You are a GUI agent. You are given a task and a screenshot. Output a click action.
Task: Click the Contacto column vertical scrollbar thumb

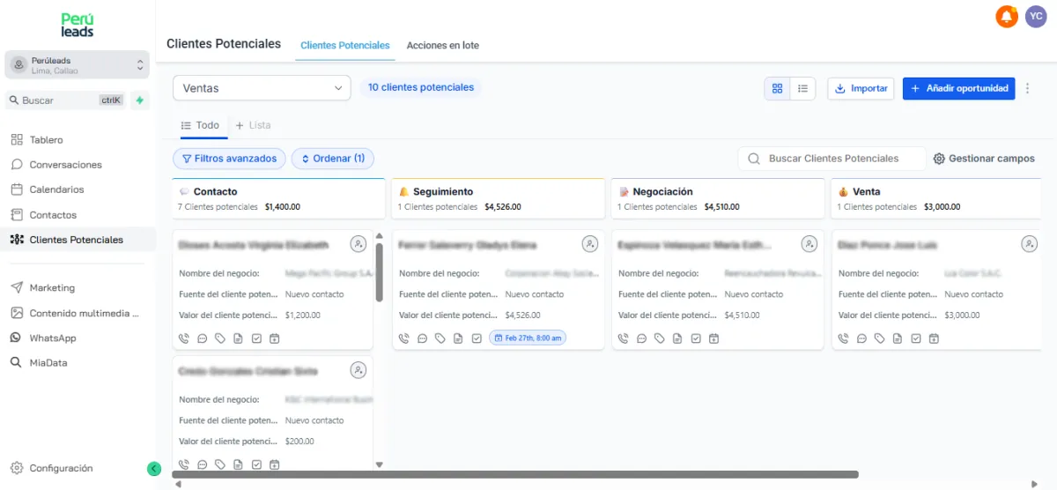(x=380, y=272)
